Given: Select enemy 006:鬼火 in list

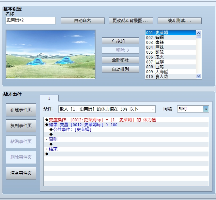Looking at the screenshot, I should pyautogui.click(x=171, y=57).
